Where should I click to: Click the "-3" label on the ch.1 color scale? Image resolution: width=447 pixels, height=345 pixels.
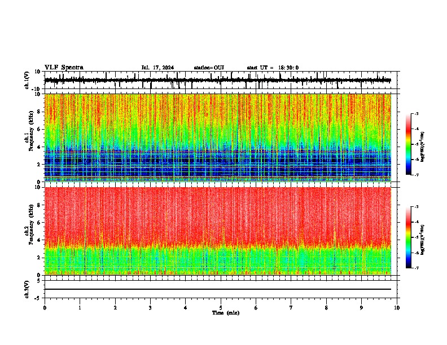(417, 113)
